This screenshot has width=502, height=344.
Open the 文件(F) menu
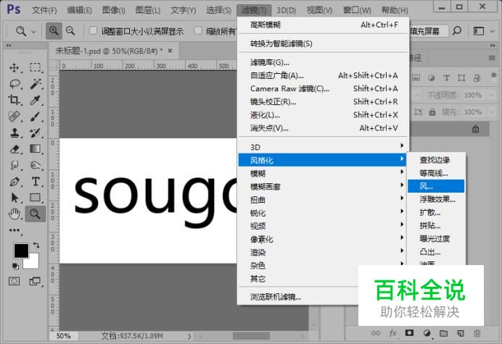click(x=44, y=10)
